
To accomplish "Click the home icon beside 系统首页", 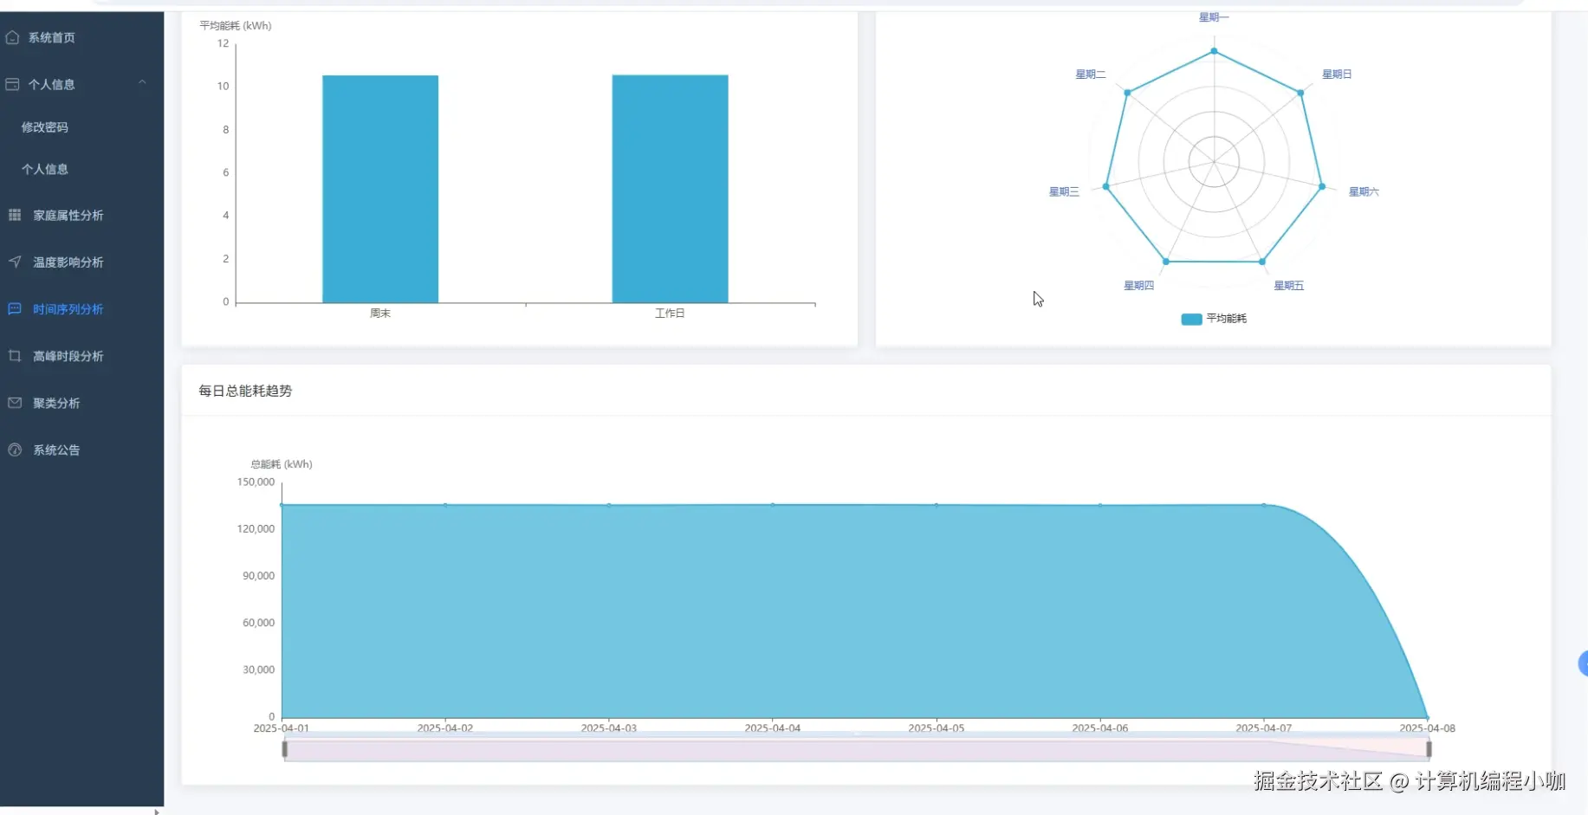I will (13, 37).
